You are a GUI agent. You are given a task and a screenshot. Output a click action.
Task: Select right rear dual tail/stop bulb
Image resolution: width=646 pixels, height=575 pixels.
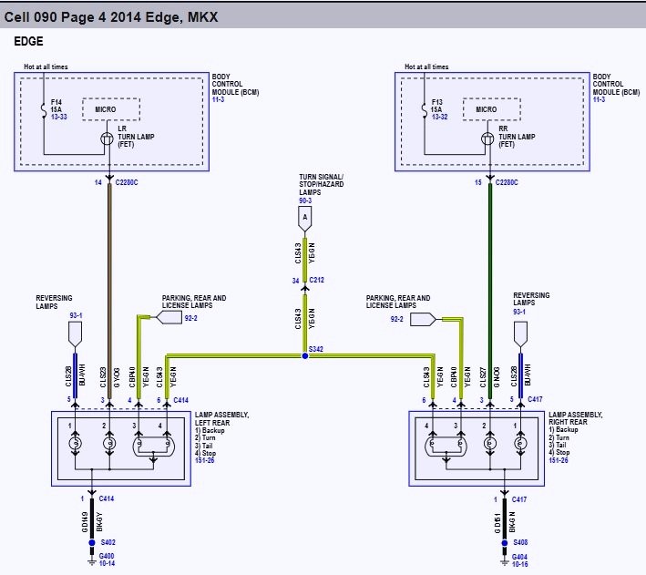click(x=446, y=446)
